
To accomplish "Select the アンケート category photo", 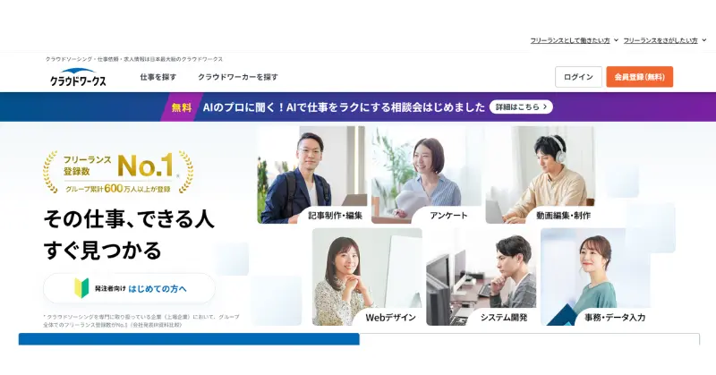I will tap(426, 175).
